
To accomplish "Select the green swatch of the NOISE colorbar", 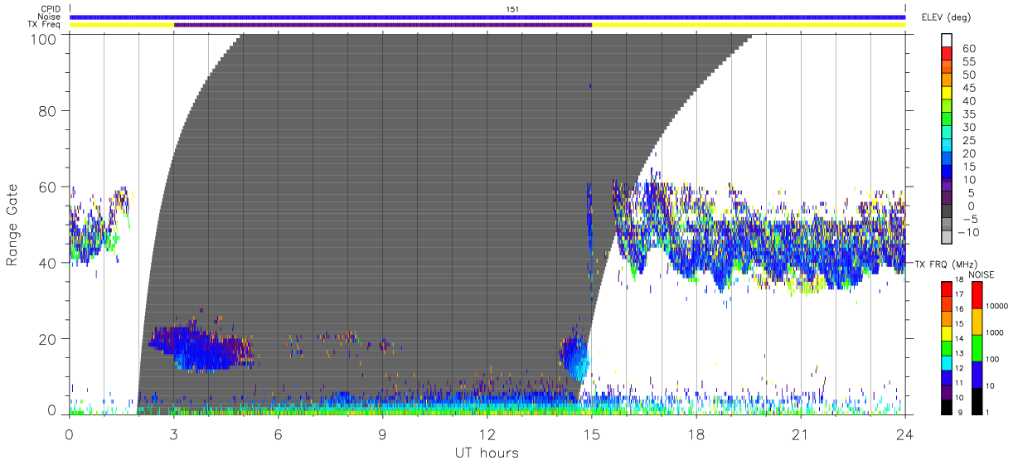I will pyautogui.click(x=977, y=348).
